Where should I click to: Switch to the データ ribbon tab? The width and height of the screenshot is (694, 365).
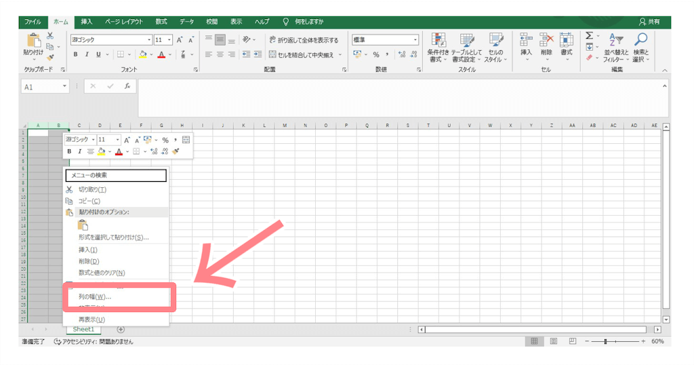(x=187, y=22)
